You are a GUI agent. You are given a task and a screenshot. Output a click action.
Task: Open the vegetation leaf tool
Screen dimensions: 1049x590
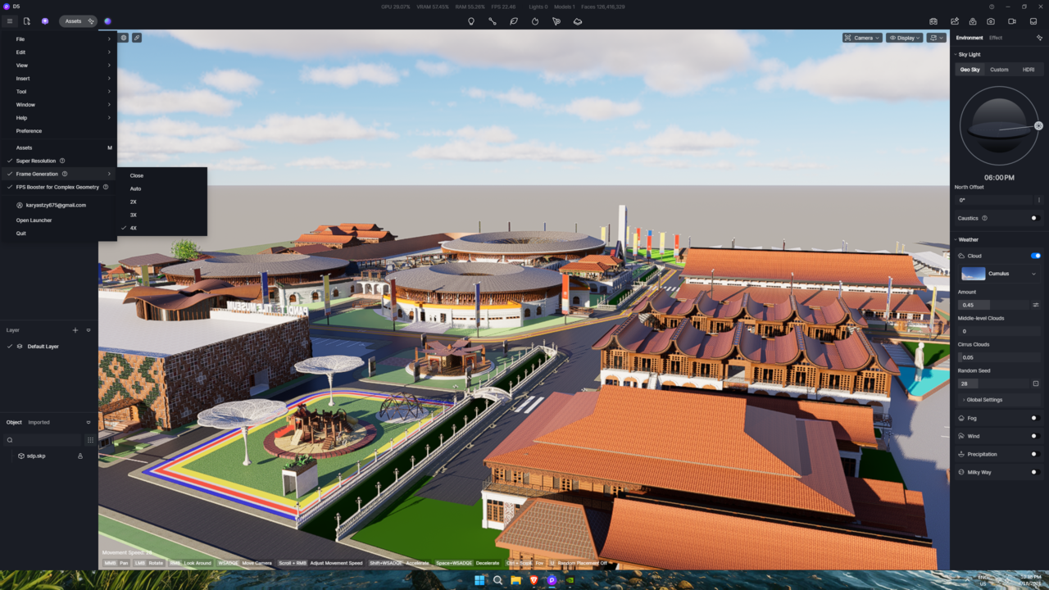514,21
